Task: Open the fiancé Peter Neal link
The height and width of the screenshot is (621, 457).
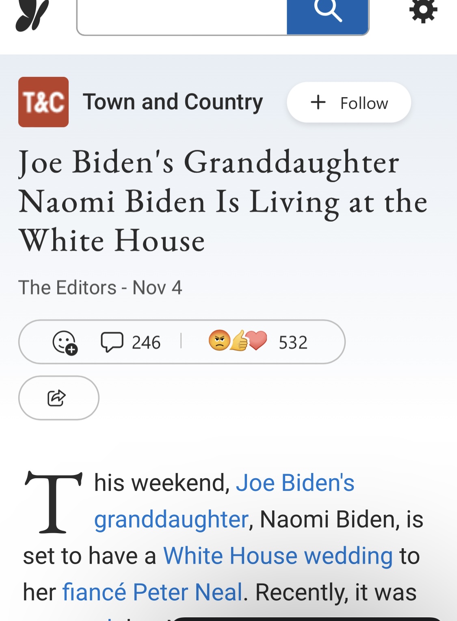Action: coord(152,592)
